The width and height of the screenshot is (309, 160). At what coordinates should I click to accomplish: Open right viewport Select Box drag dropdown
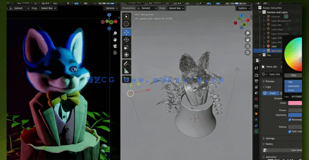tap(176, 8)
